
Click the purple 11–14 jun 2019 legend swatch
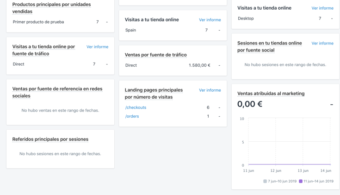click(x=301, y=182)
